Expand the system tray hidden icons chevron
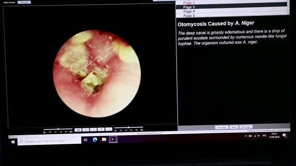Screen dimensions: 296x166 [246, 136]
